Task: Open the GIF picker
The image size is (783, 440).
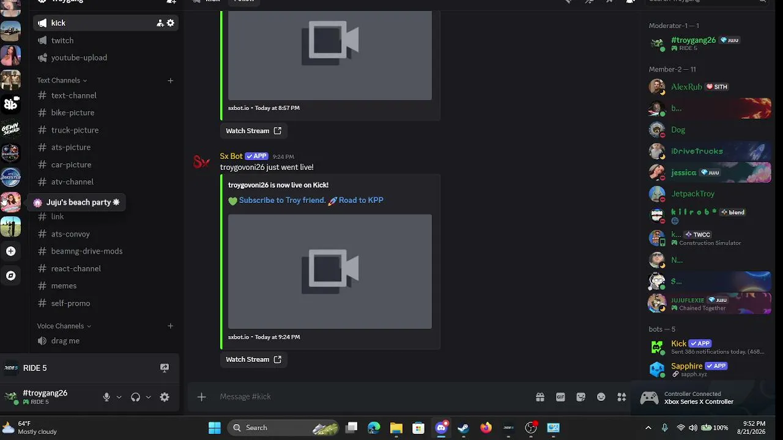Action: (x=560, y=397)
